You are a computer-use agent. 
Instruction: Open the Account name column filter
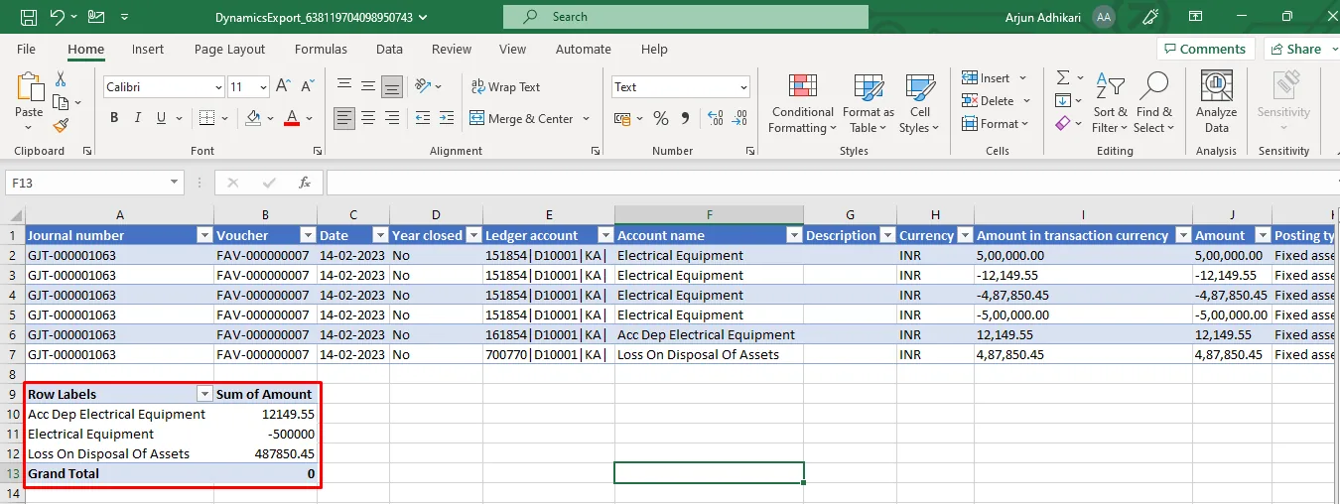point(793,236)
